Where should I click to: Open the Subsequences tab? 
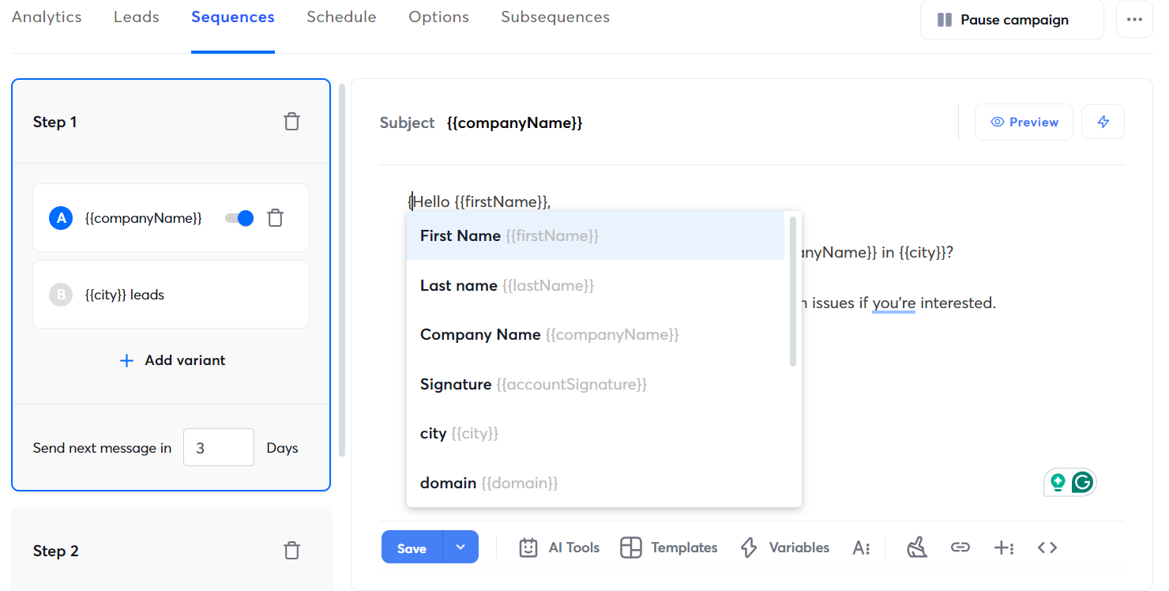[555, 17]
